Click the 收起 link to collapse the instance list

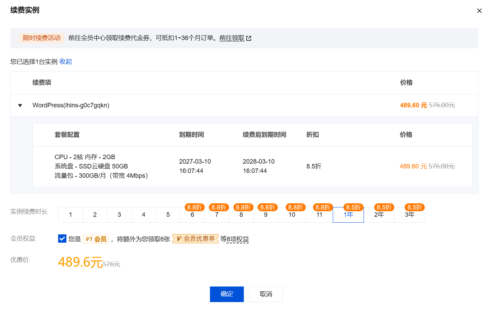point(66,61)
